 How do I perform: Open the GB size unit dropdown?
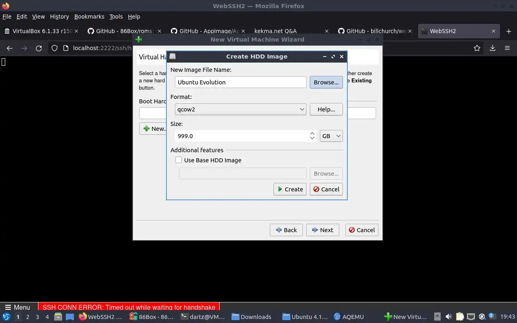331,136
